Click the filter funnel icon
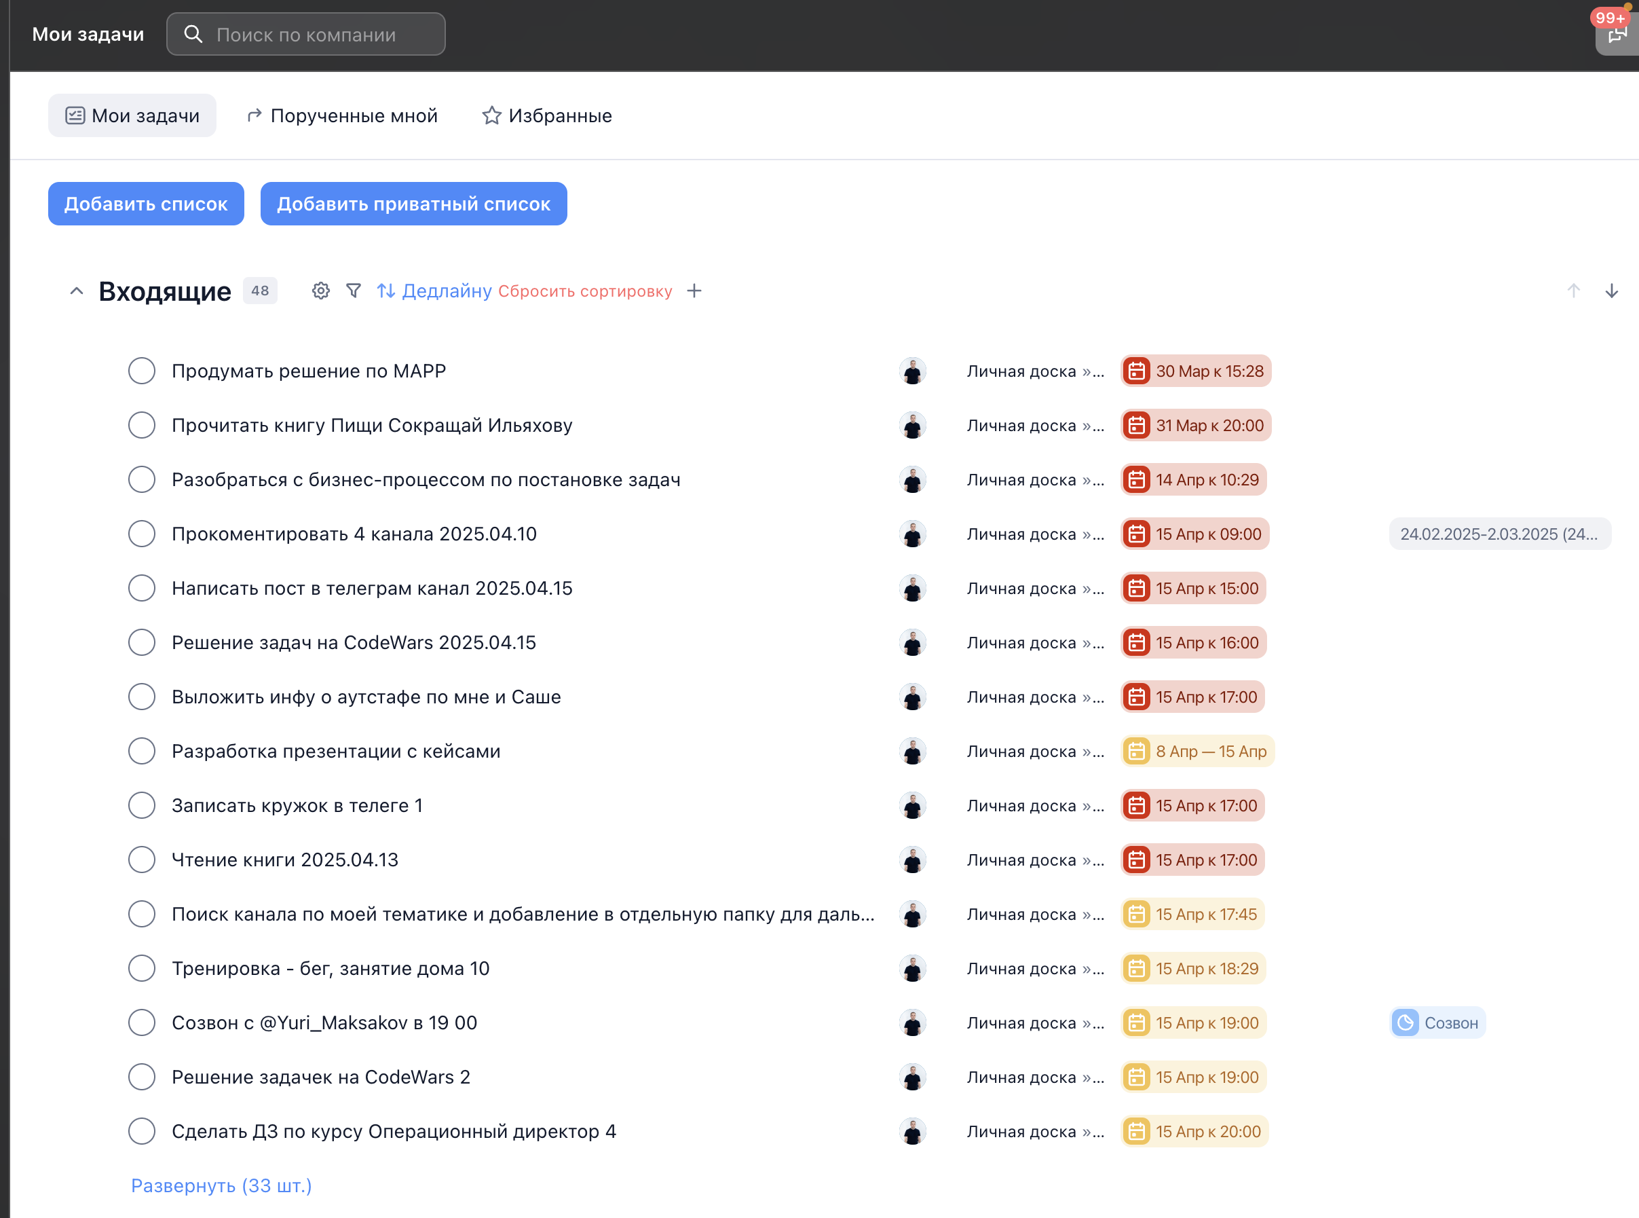 (x=354, y=291)
